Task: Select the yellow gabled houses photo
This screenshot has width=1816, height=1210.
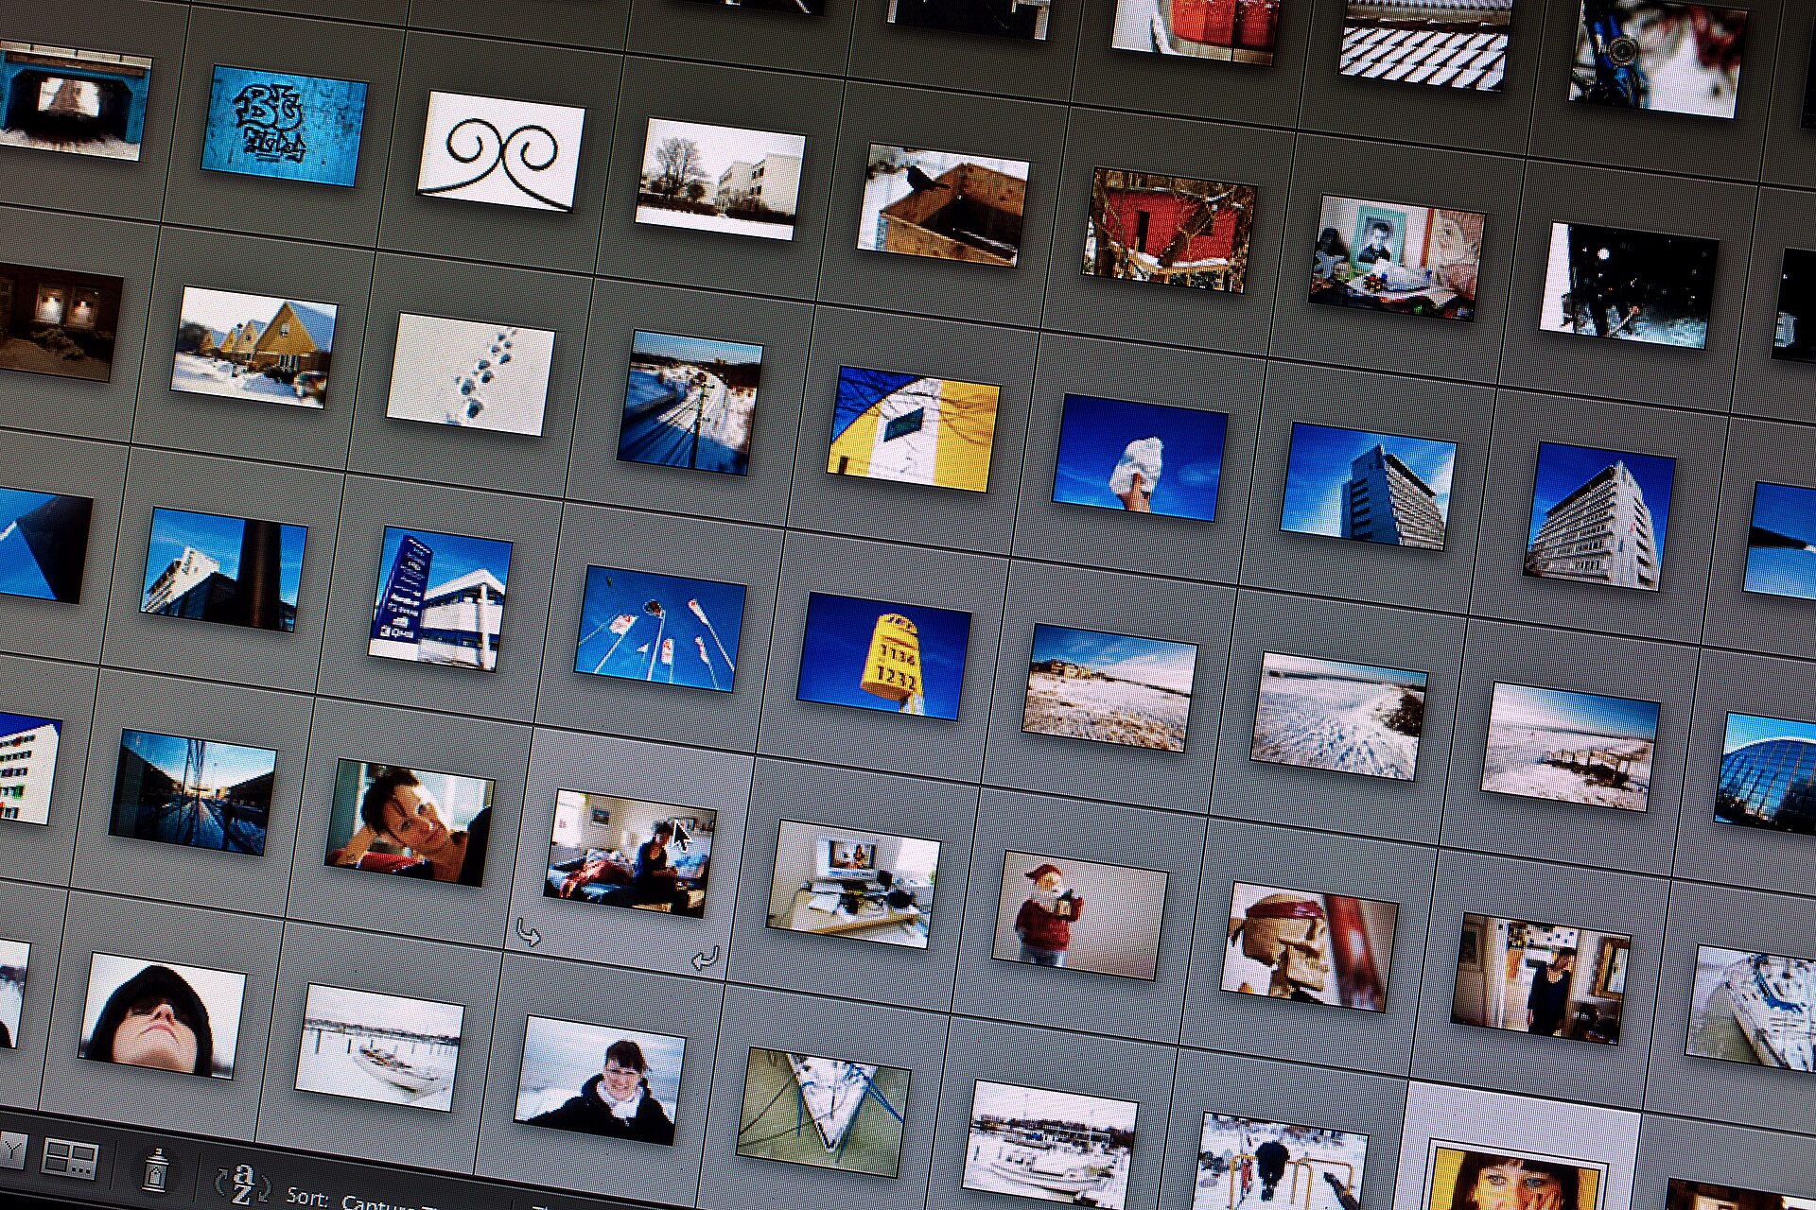Action: (253, 348)
